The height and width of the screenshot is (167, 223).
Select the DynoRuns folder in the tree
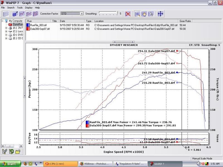coord(18,24)
